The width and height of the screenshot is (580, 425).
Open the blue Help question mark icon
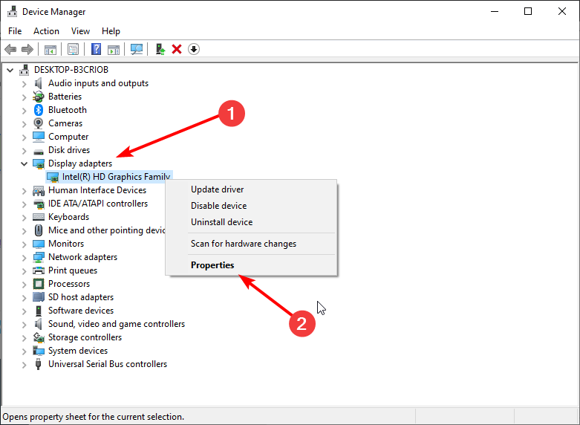pos(97,49)
